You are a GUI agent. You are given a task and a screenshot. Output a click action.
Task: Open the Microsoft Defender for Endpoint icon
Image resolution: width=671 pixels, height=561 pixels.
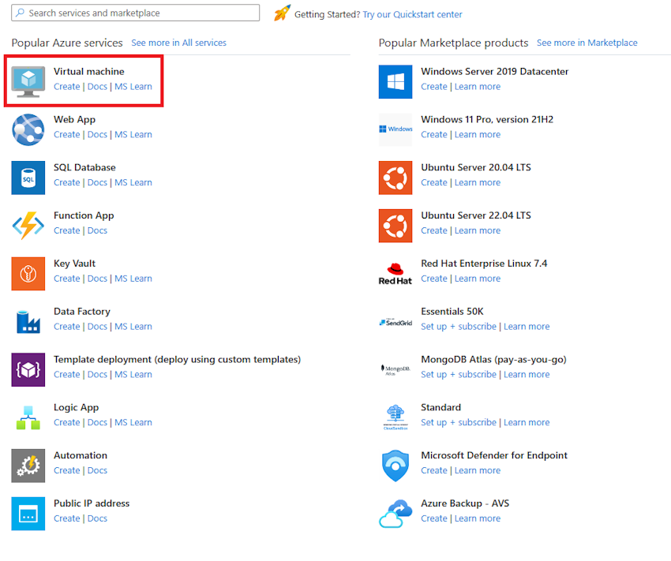(395, 466)
